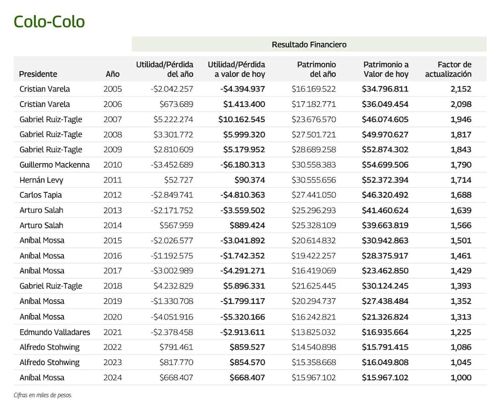Image resolution: width=500 pixels, height=412 pixels.
Task: Select the 2,152 actualización factor
Action: tap(460, 89)
